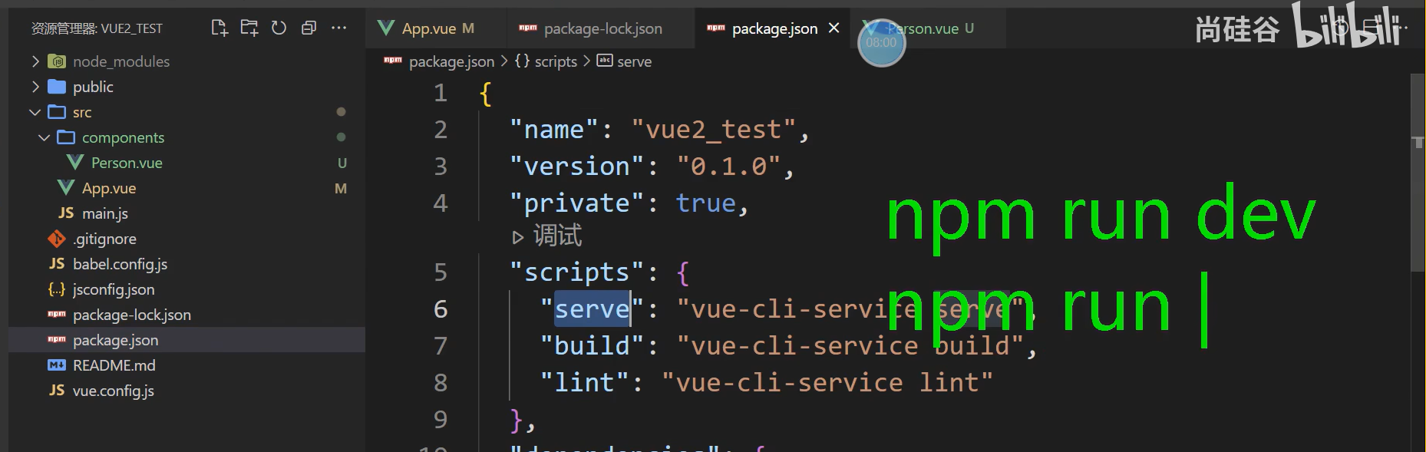This screenshot has width=1426, height=452.
Task: Click the Vue icon beside Person.vue
Action: coord(75,163)
